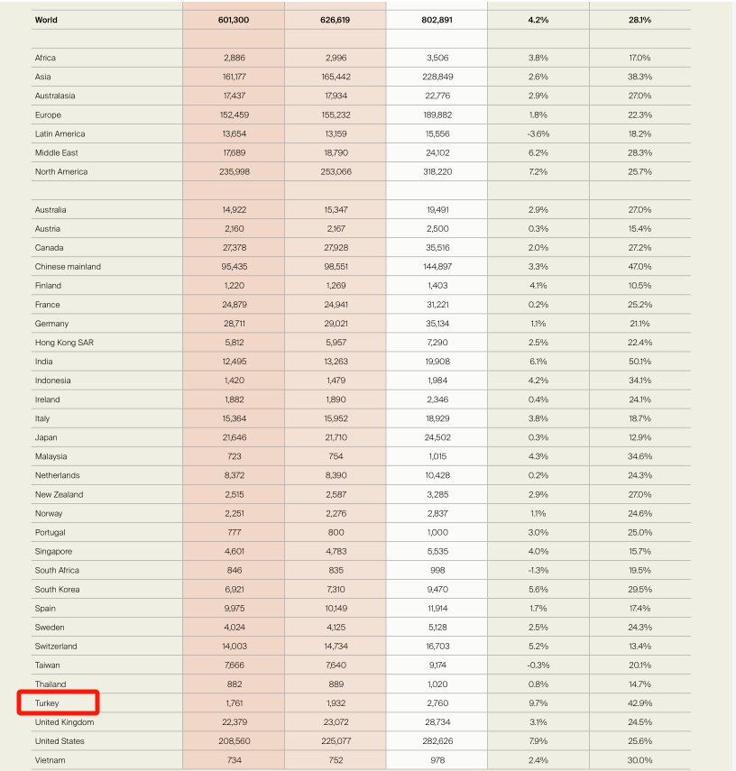The height and width of the screenshot is (771, 736).
Task: Click the South Korea row label
Action: (57, 589)
